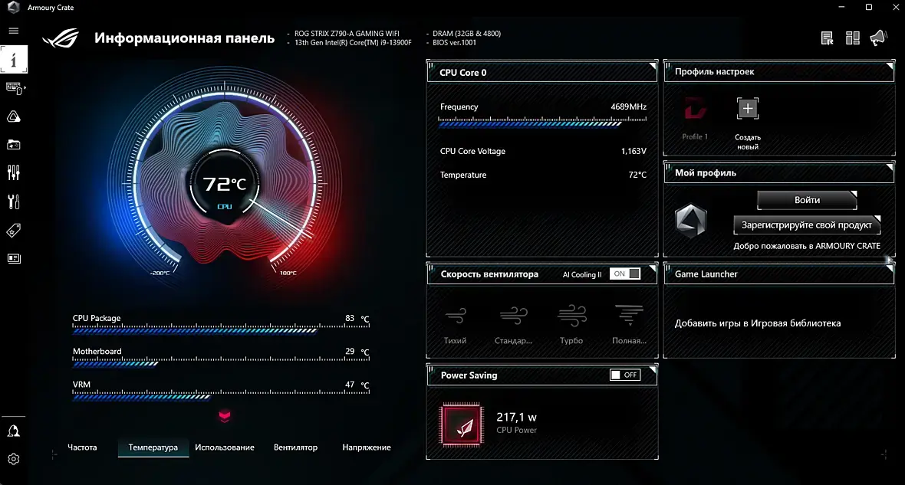Open the hamburger menu in sidebar
905x485 pixels.
[13, 31]
